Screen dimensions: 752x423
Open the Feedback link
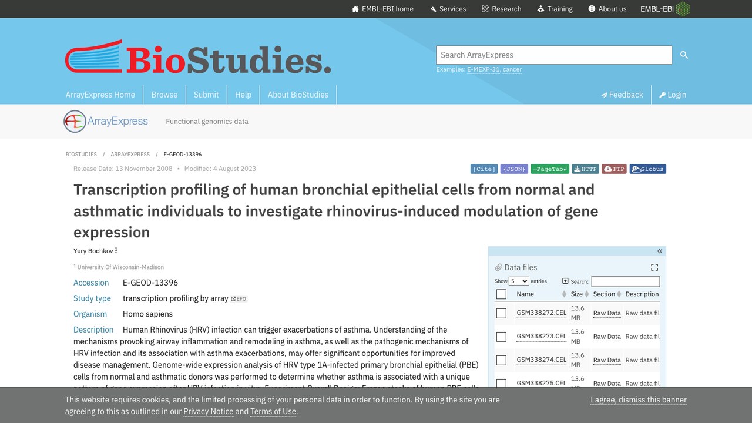point(622,95)
